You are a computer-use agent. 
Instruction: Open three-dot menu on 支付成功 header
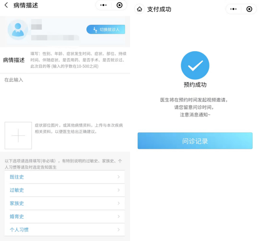(x=234, y=9)
